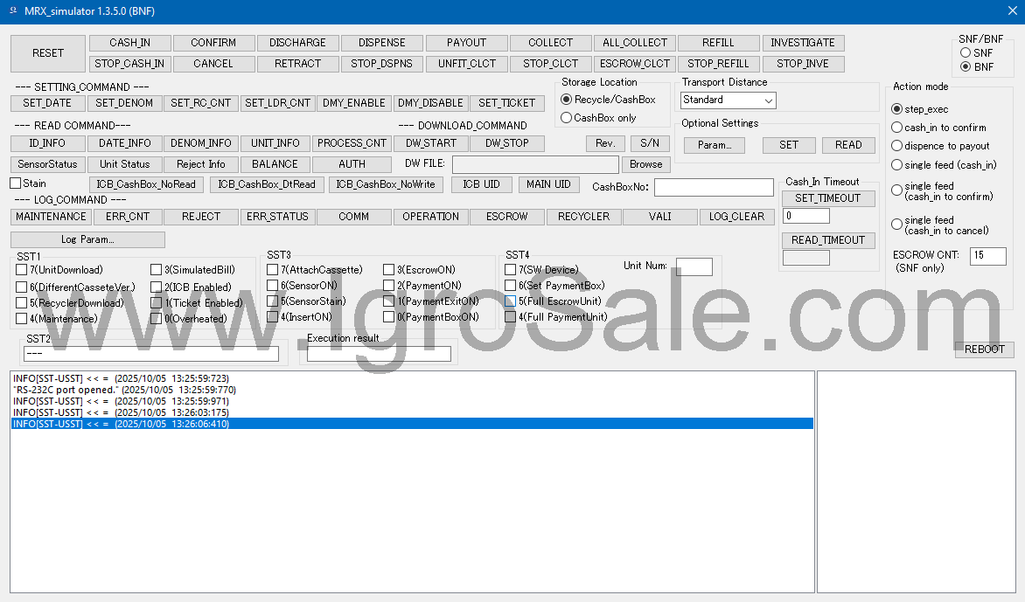The image size is (1025, 602).
Task: Click the large RESET button
Action: 47,53
